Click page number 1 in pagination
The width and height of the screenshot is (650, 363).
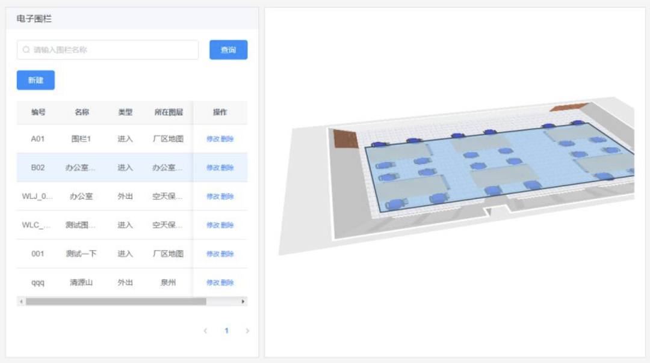pos(226,331)
